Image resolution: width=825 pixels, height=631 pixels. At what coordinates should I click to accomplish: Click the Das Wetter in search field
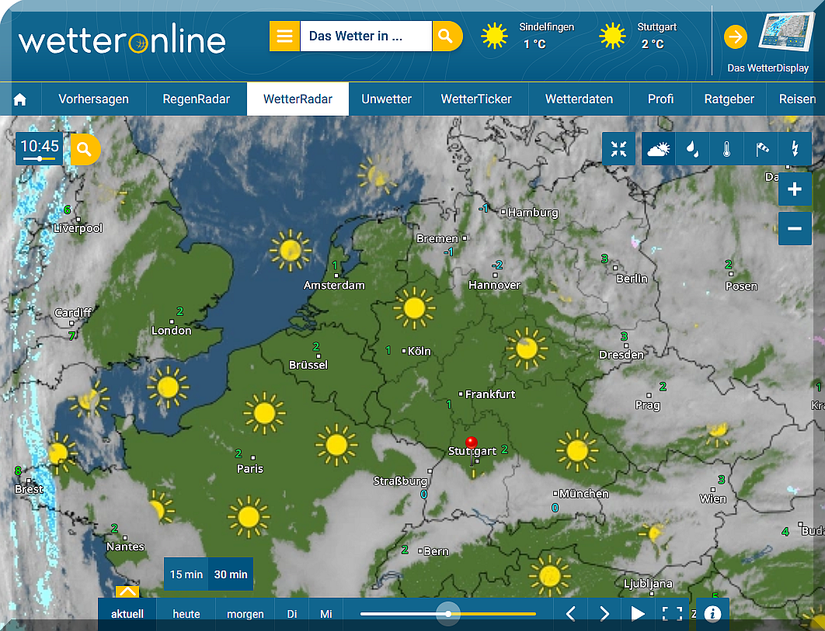tap(365, 36)
